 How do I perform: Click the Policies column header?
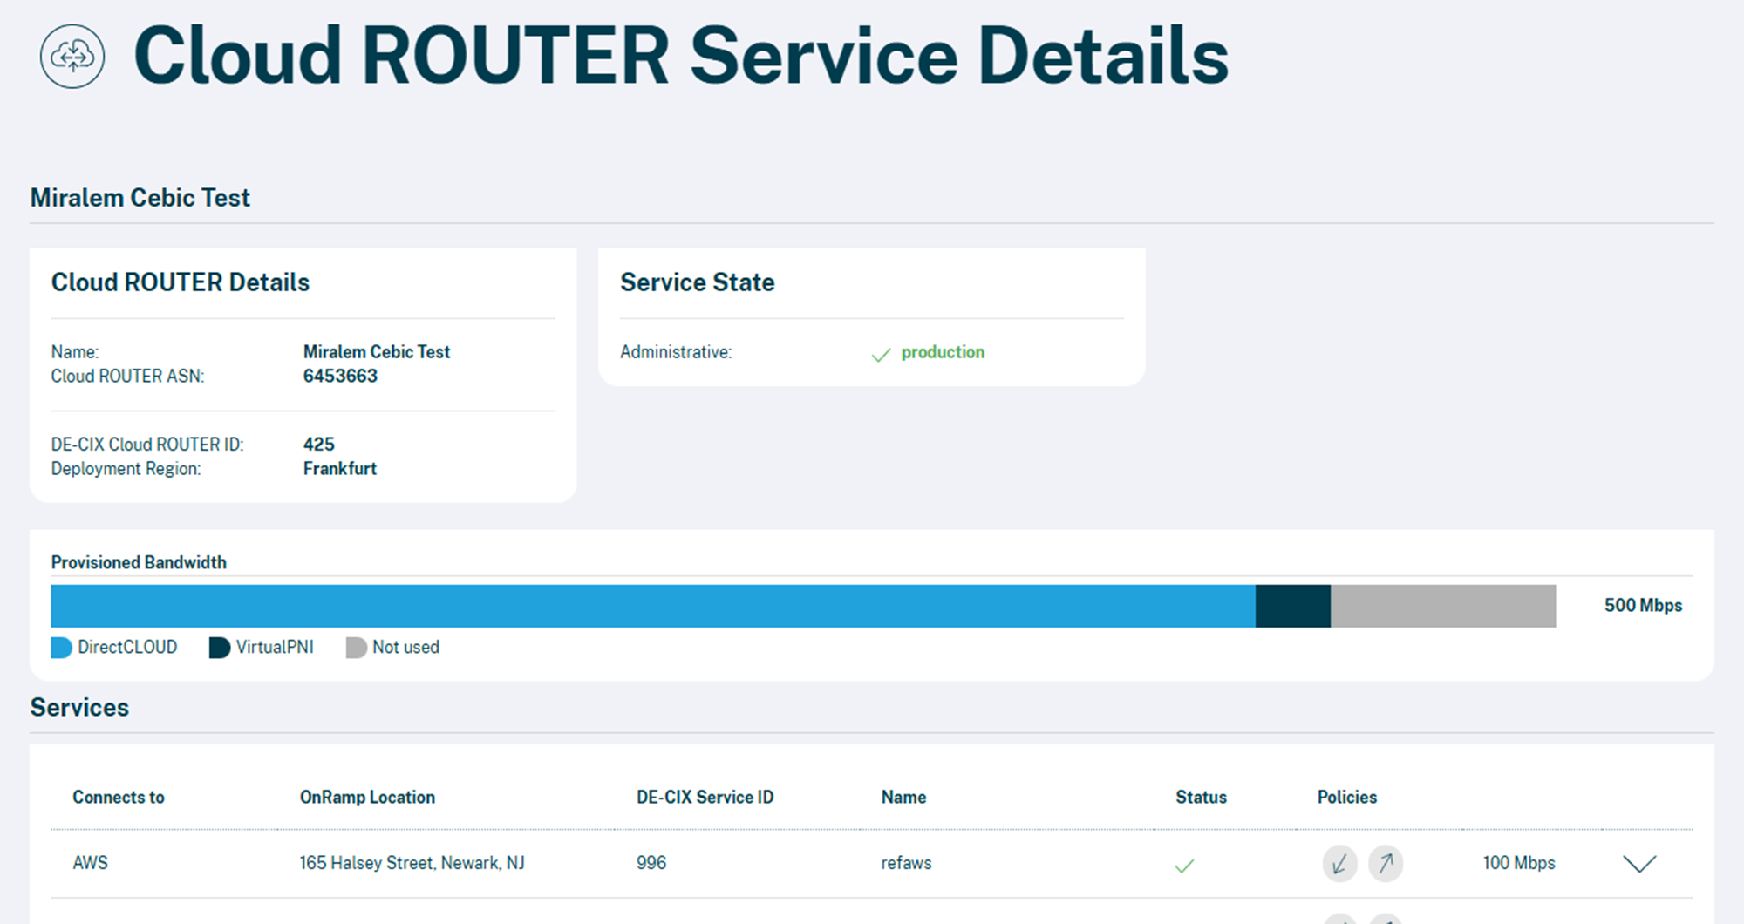[x=1347, y=798]
